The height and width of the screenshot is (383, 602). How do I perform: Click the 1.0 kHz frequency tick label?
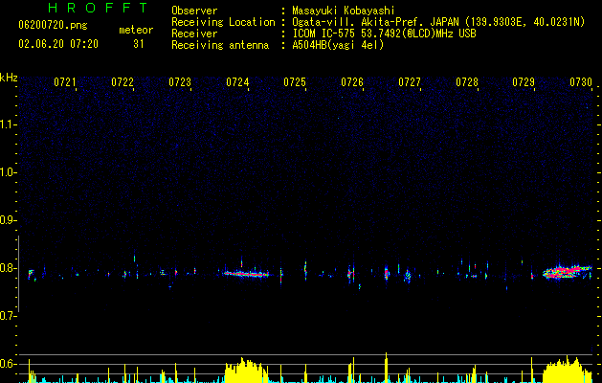[8, 172]
